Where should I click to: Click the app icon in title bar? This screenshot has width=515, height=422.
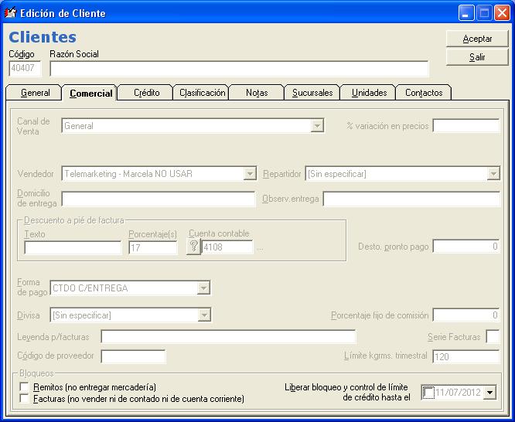[x=11, y=13]
